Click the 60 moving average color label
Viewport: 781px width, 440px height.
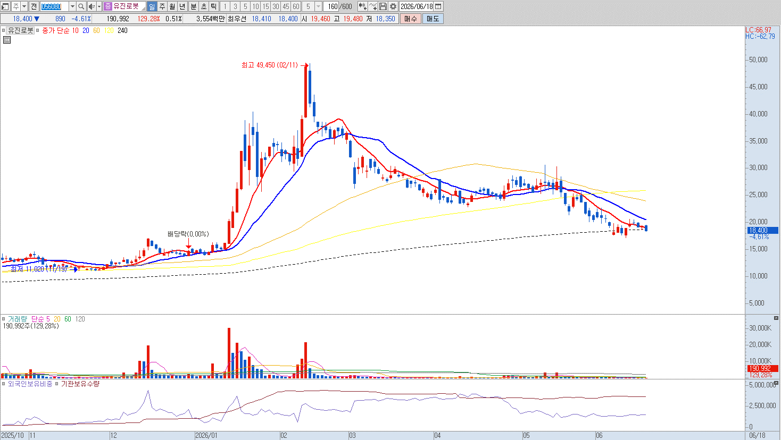click(96, 30)
